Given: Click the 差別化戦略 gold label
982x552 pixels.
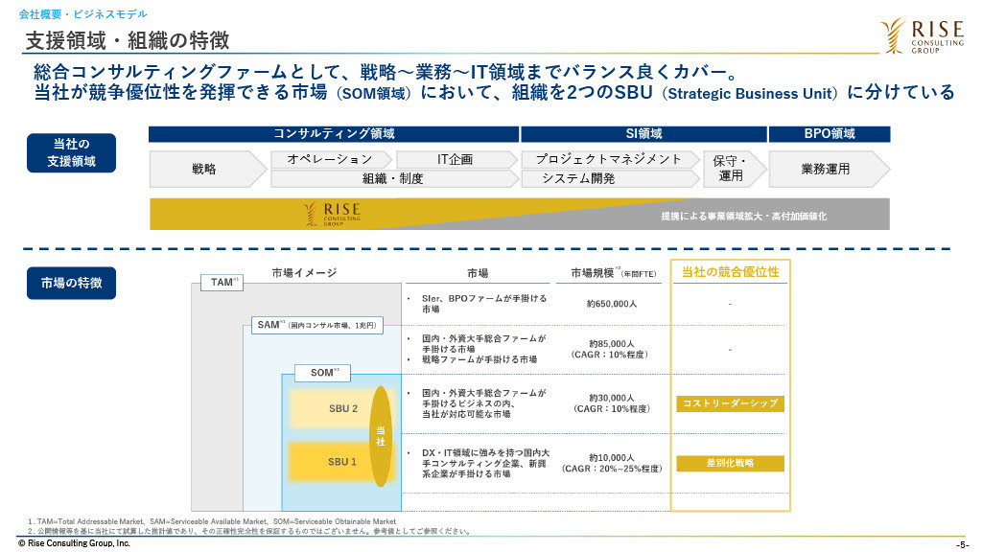Looking at the screenshot, I should [730, 463].
